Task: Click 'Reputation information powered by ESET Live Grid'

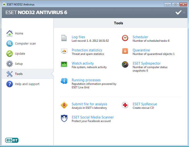Action: tap(94, 86)
